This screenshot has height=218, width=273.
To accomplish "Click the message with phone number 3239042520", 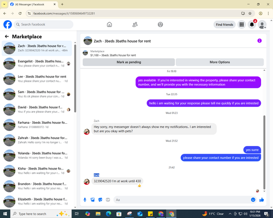I will point(117,181).
